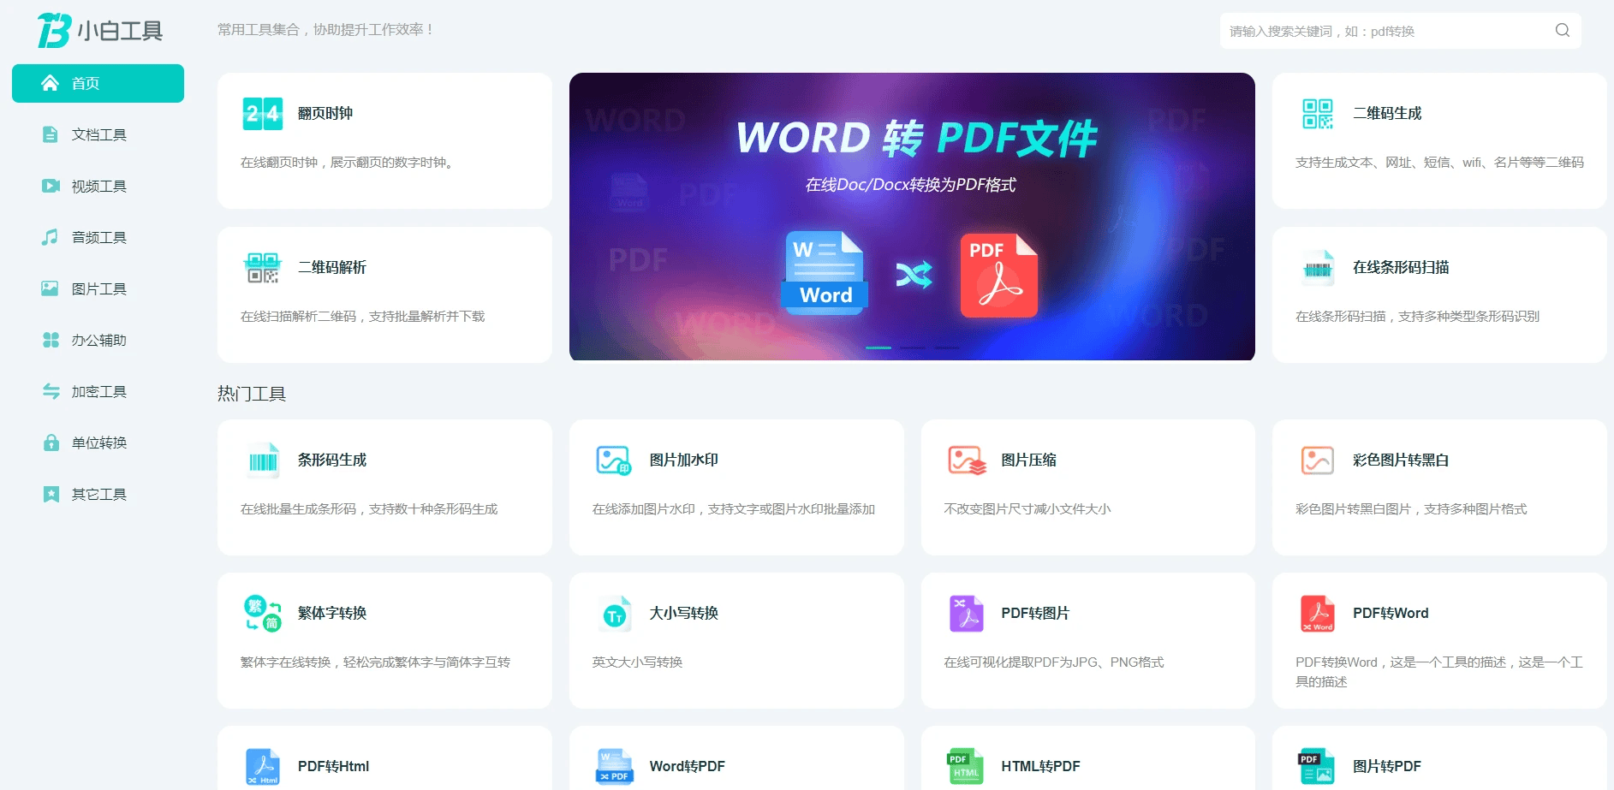Open the 彩色图片转黑白 tool title
1614x790 pixels.
coord(1401,460)
